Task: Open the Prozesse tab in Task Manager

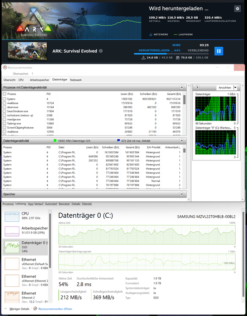Action: (8, 204)
